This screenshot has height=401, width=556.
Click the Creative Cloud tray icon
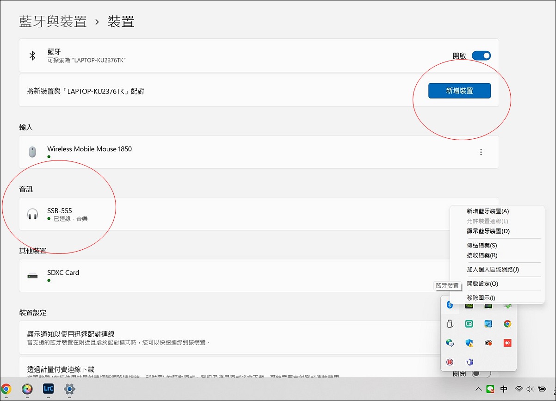pos(488,343)
